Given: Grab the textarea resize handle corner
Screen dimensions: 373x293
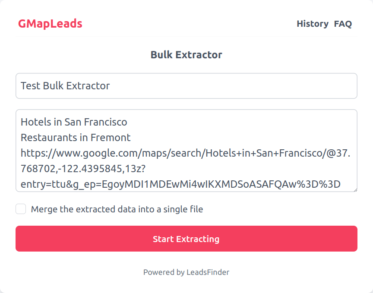Looking at the screenshot, I should point(355,189).
